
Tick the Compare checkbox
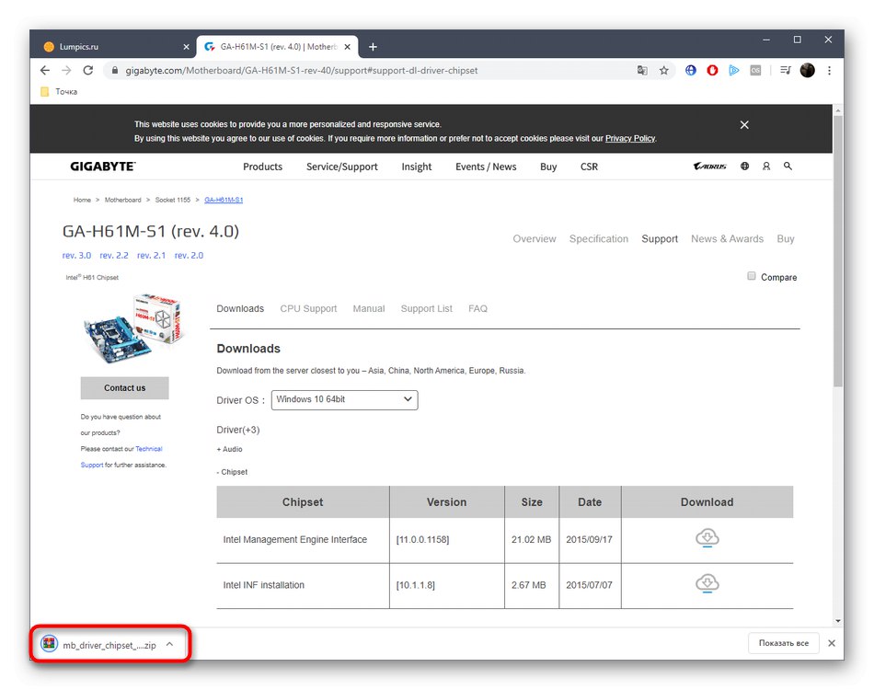pos(752,276)
